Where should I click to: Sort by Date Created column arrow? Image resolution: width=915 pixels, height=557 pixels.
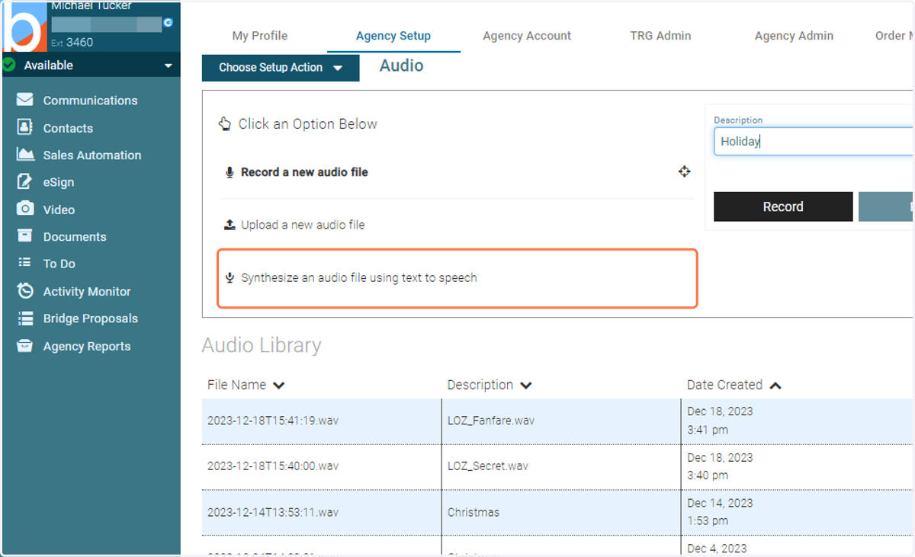click(x=775, y=386)
